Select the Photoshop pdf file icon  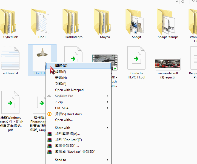[x=39, y=102]
